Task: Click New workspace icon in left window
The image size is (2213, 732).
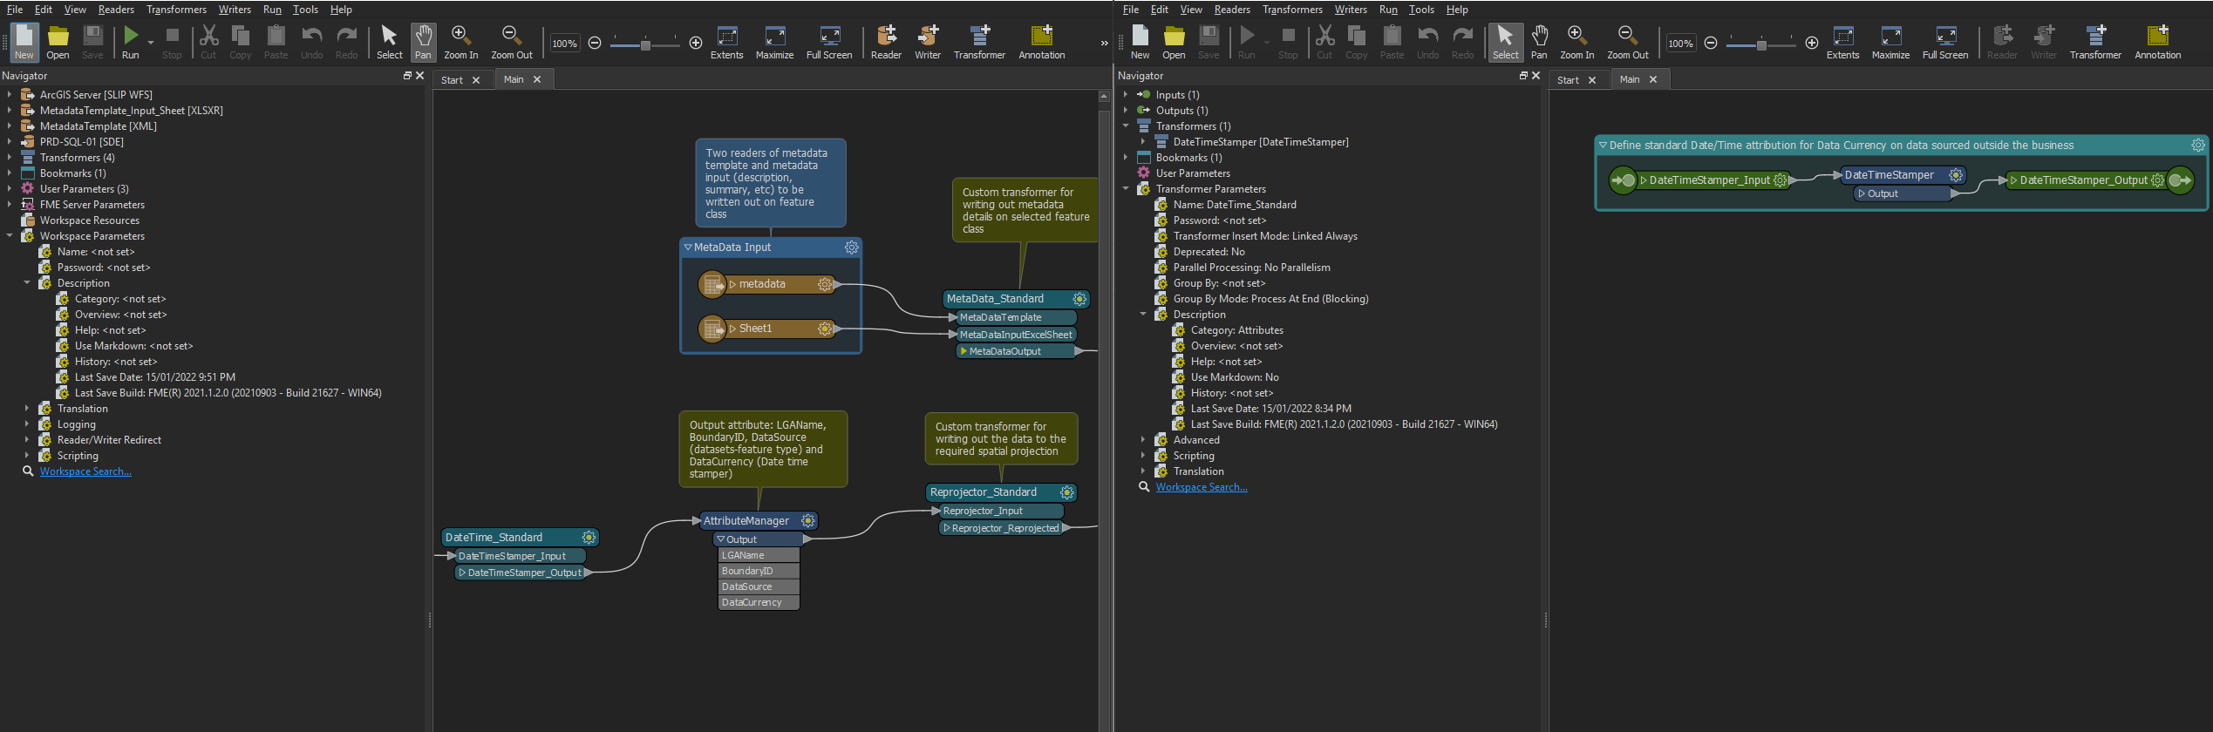Action: pyautogui.click(x=24, y=42)
